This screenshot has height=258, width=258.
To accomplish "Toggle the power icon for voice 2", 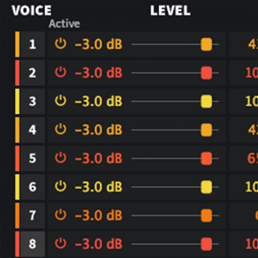I will pos(61,72).
